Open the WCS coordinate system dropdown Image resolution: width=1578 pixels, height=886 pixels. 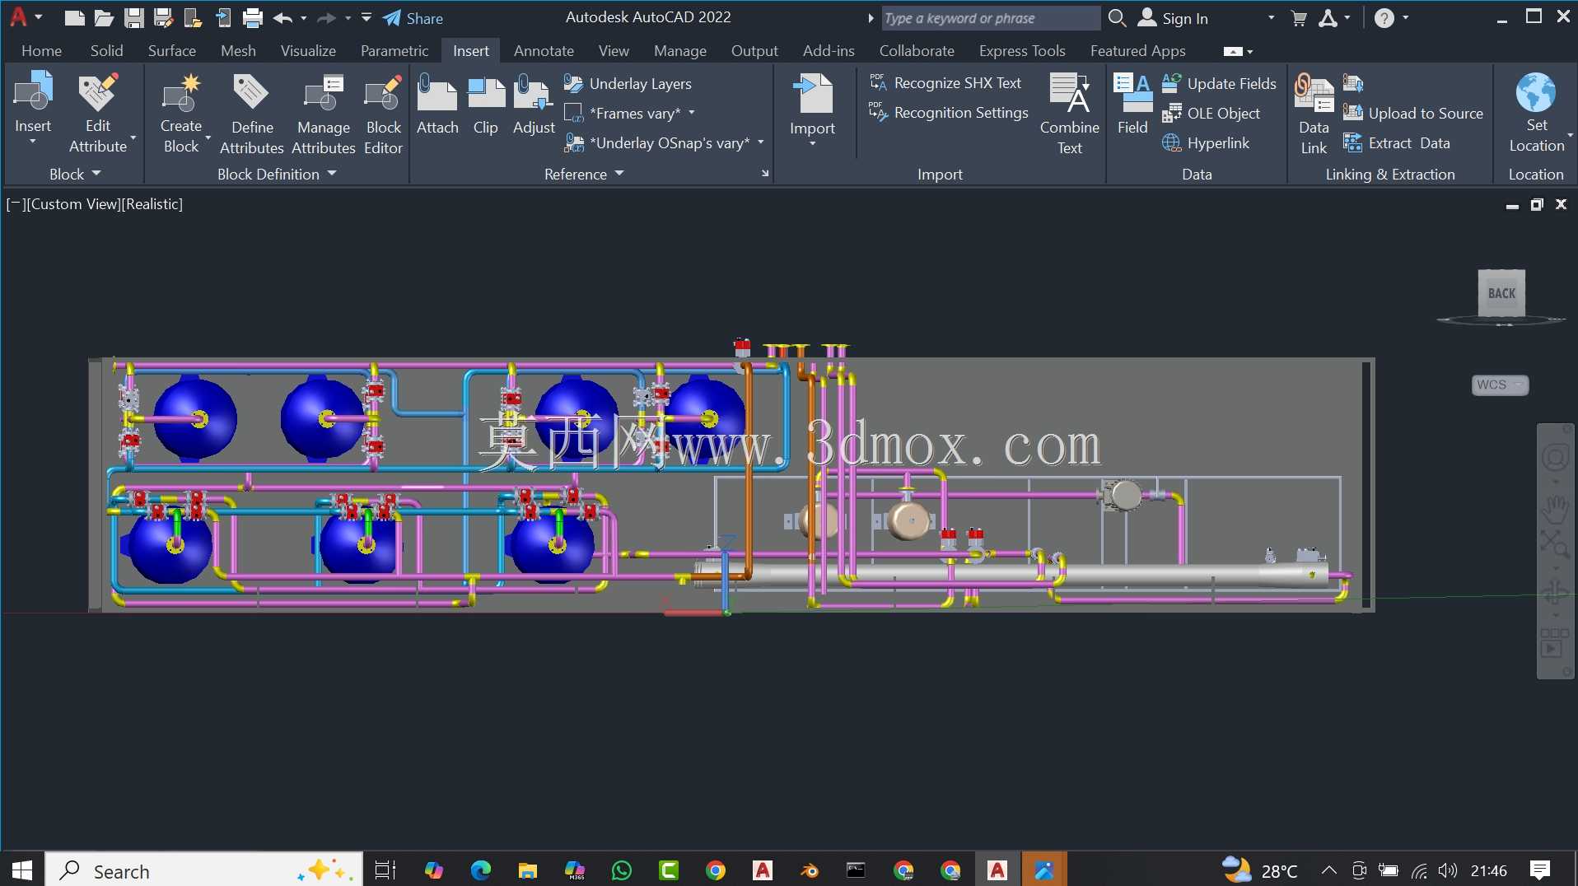pyautogui.click(x=1500, y=385)
